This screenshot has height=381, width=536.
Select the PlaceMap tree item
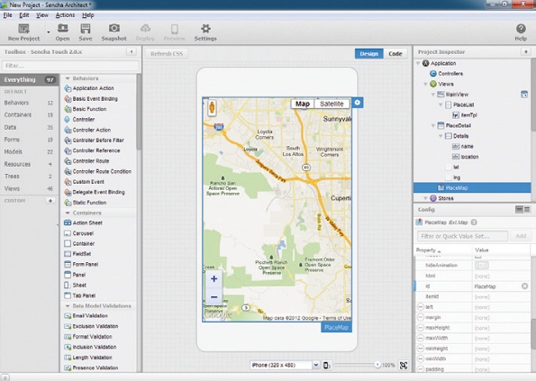click(x=472, y=188)
